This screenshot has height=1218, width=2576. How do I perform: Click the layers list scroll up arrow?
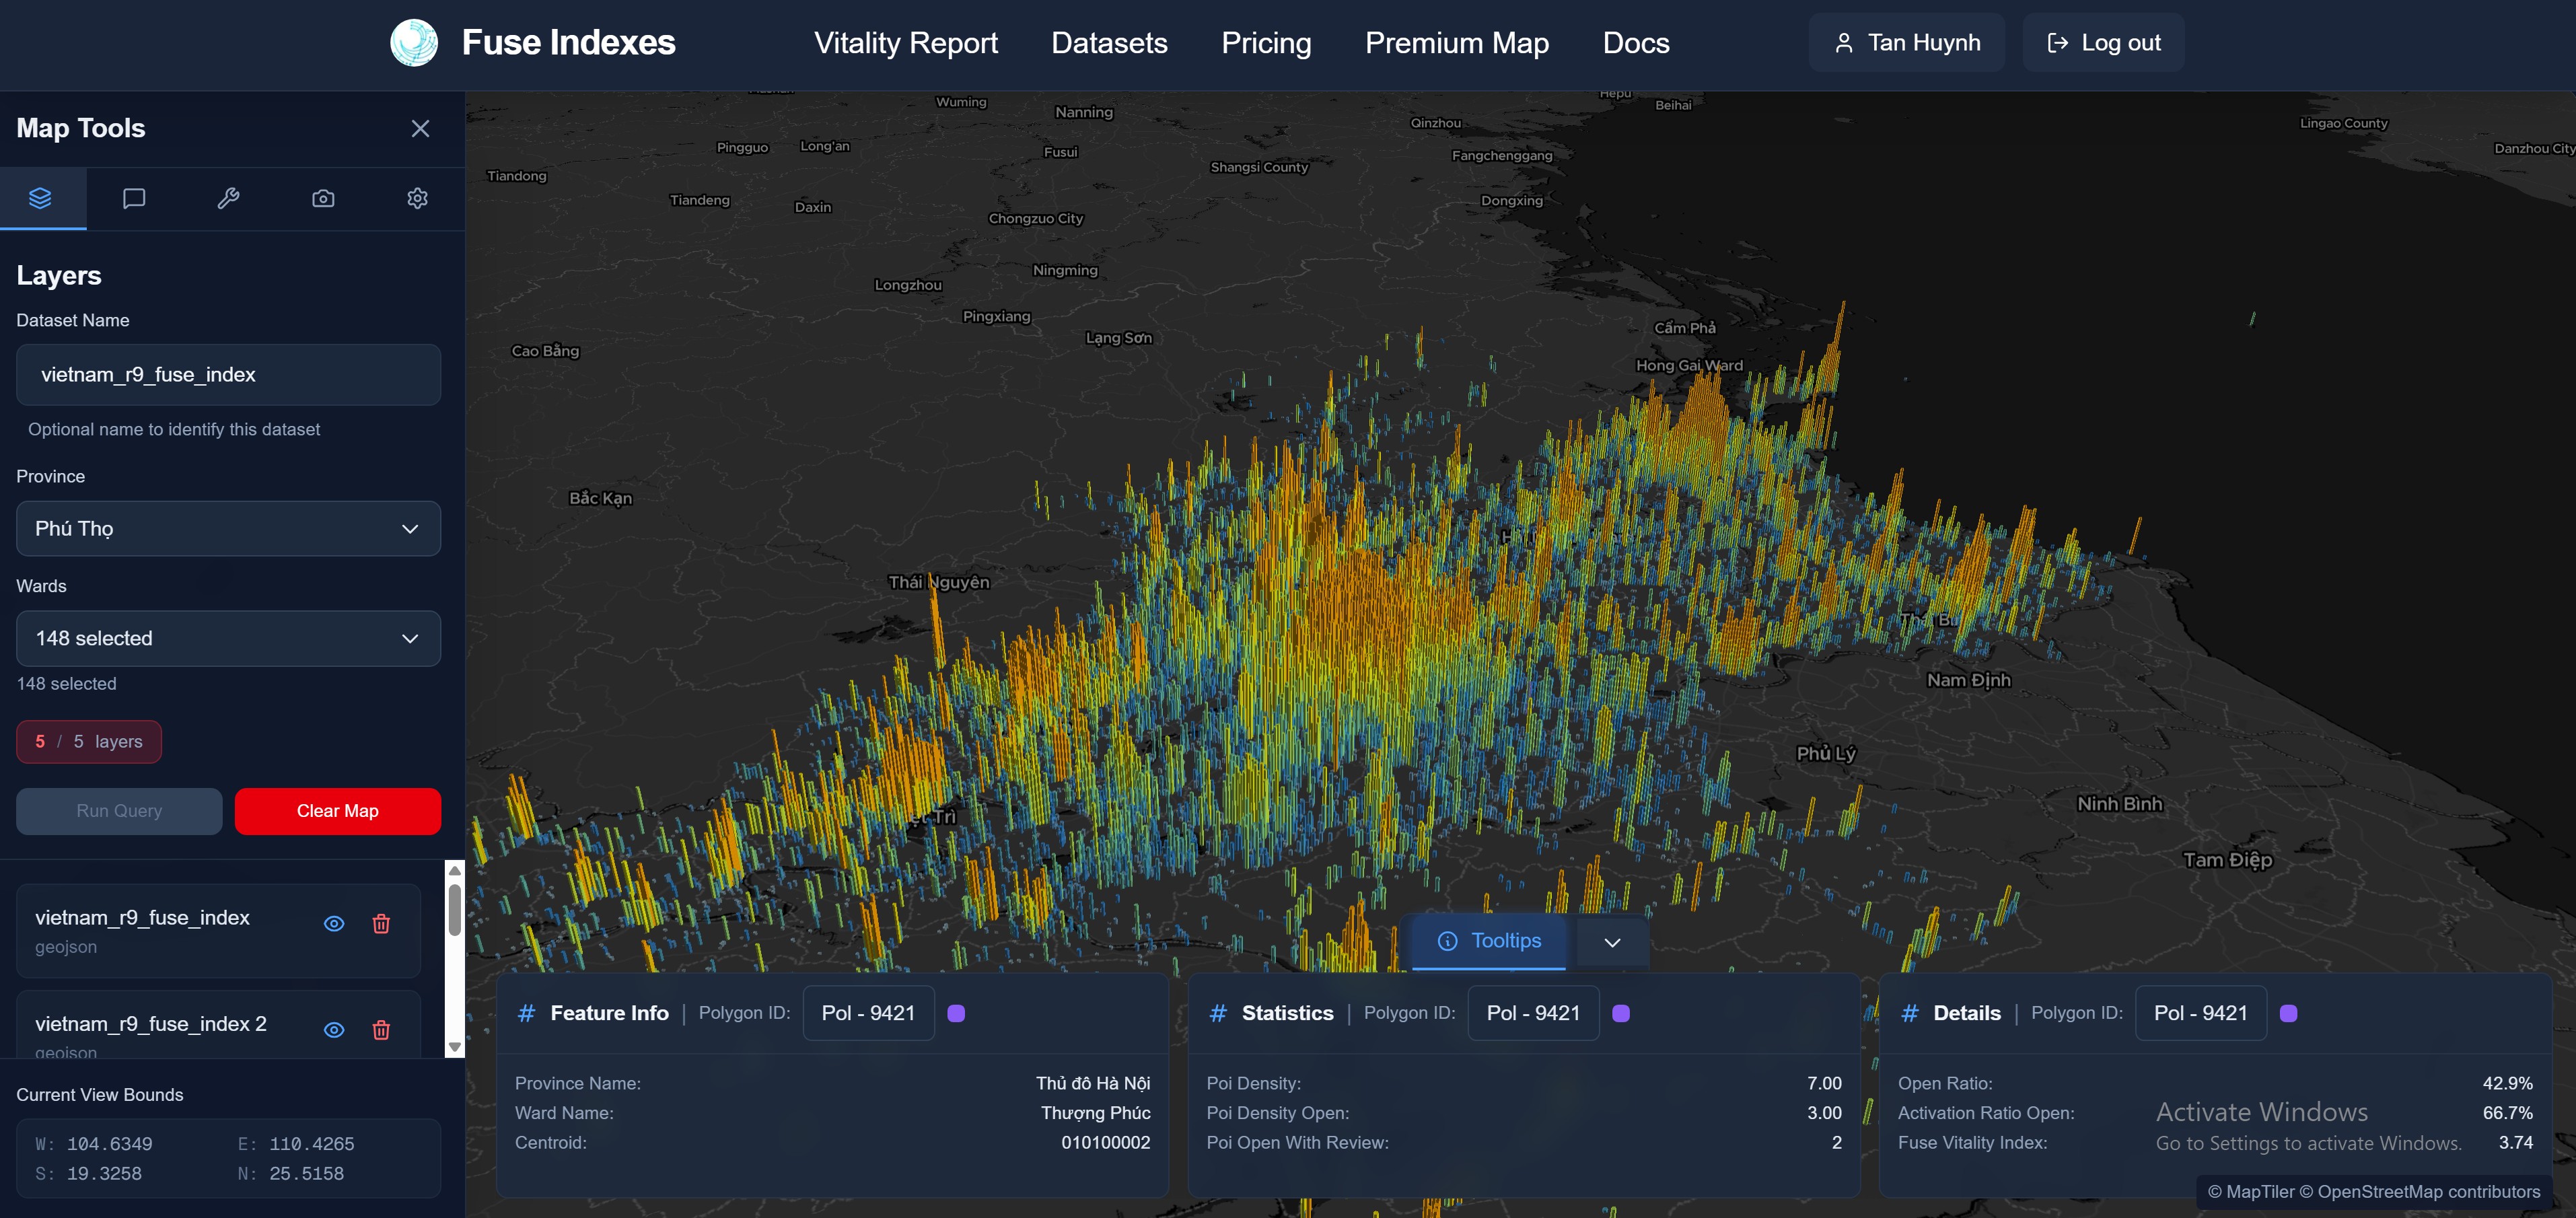[455, 870]
